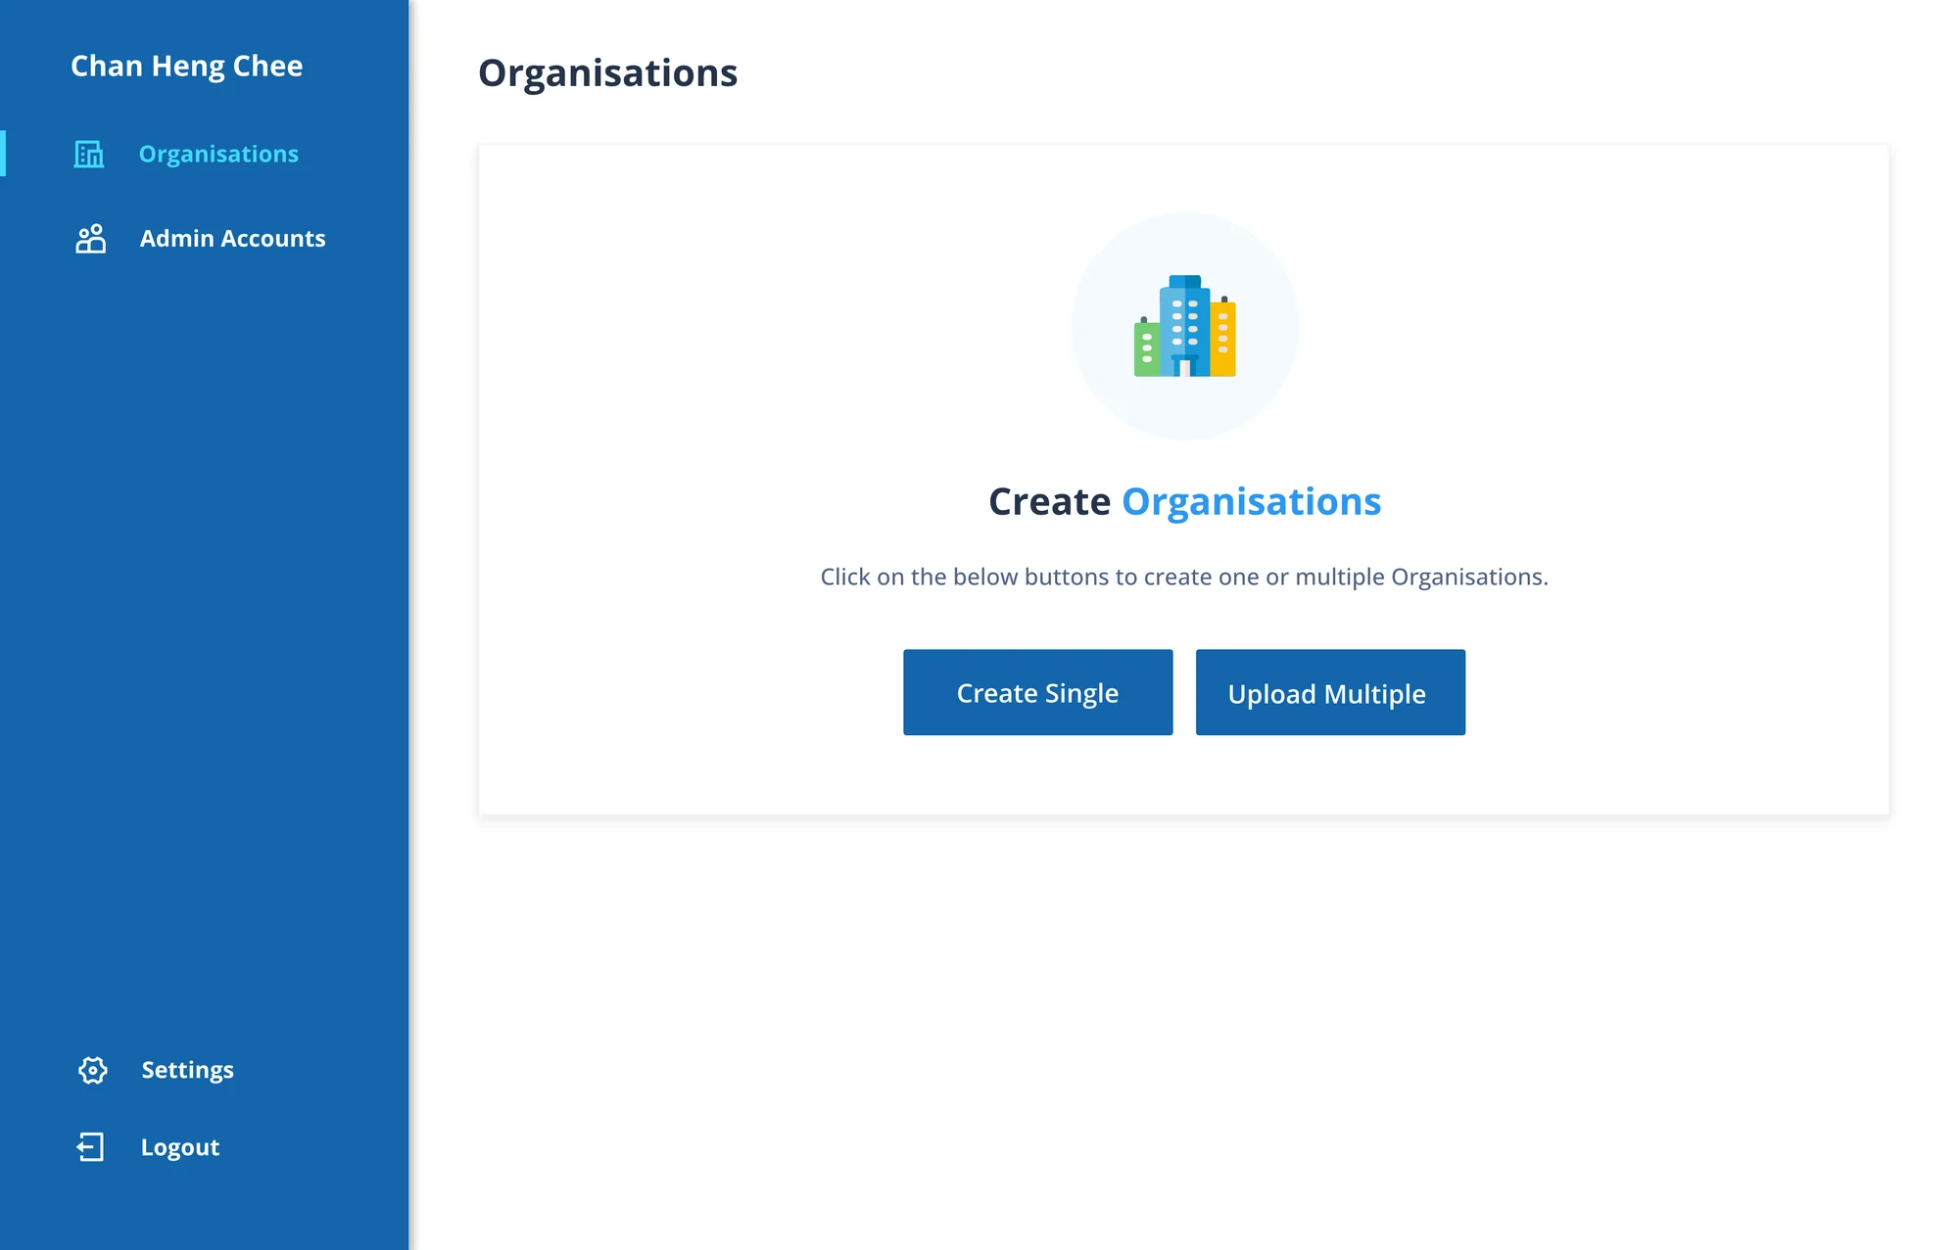Click the colorful buildings illustration
1959x1250 pixels.
(x=1185, y=326)
